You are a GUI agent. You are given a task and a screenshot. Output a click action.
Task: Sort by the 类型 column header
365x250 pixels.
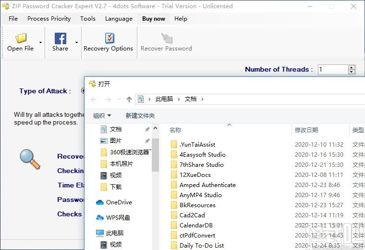tap(358, 130)
